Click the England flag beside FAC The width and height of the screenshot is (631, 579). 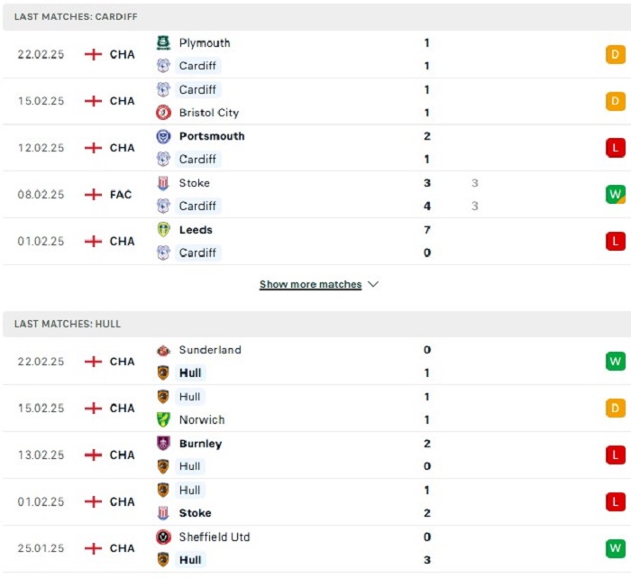click(x=93, y=195)
